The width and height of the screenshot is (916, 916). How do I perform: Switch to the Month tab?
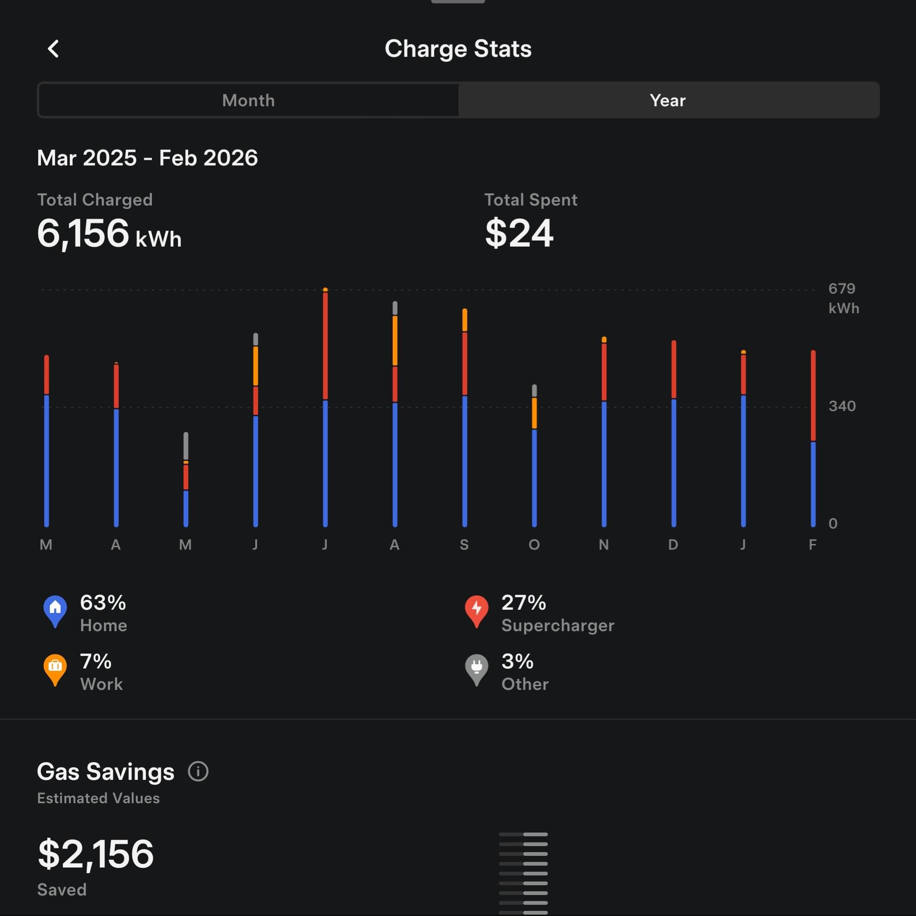248,100
